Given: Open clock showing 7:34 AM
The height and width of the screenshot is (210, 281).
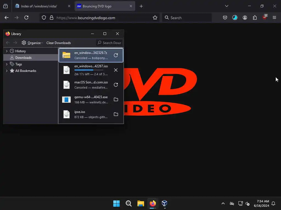Looking at the screenshot, I should click(x=262, y=203).
